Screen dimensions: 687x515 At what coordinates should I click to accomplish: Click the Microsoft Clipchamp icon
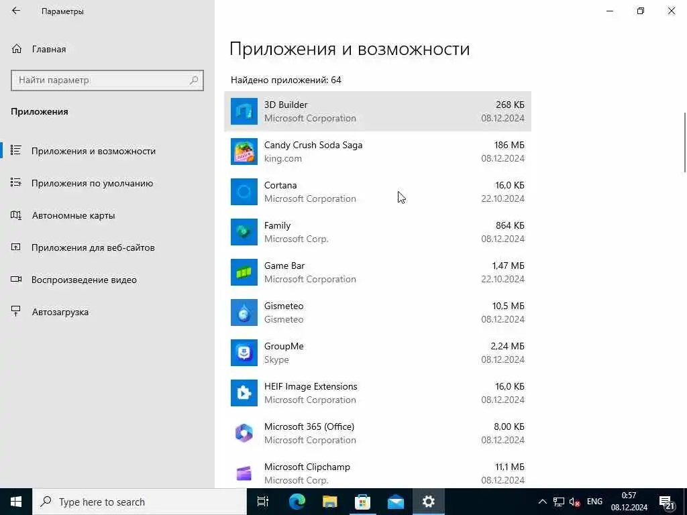[x=244, y=473]
